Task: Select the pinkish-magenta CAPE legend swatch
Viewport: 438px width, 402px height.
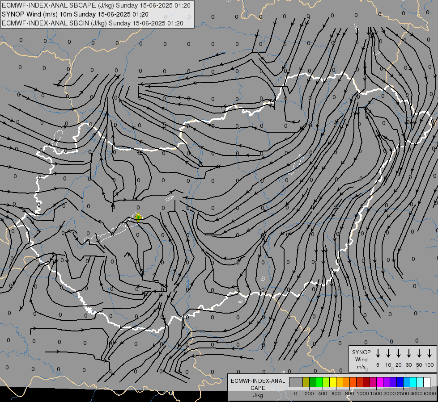Action: [373, 382]
